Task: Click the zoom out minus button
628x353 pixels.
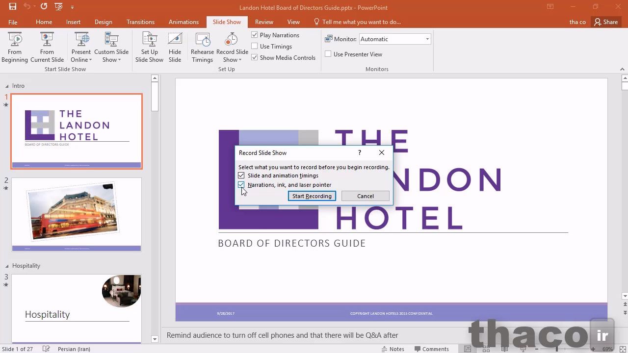Action: coord(536,349)
